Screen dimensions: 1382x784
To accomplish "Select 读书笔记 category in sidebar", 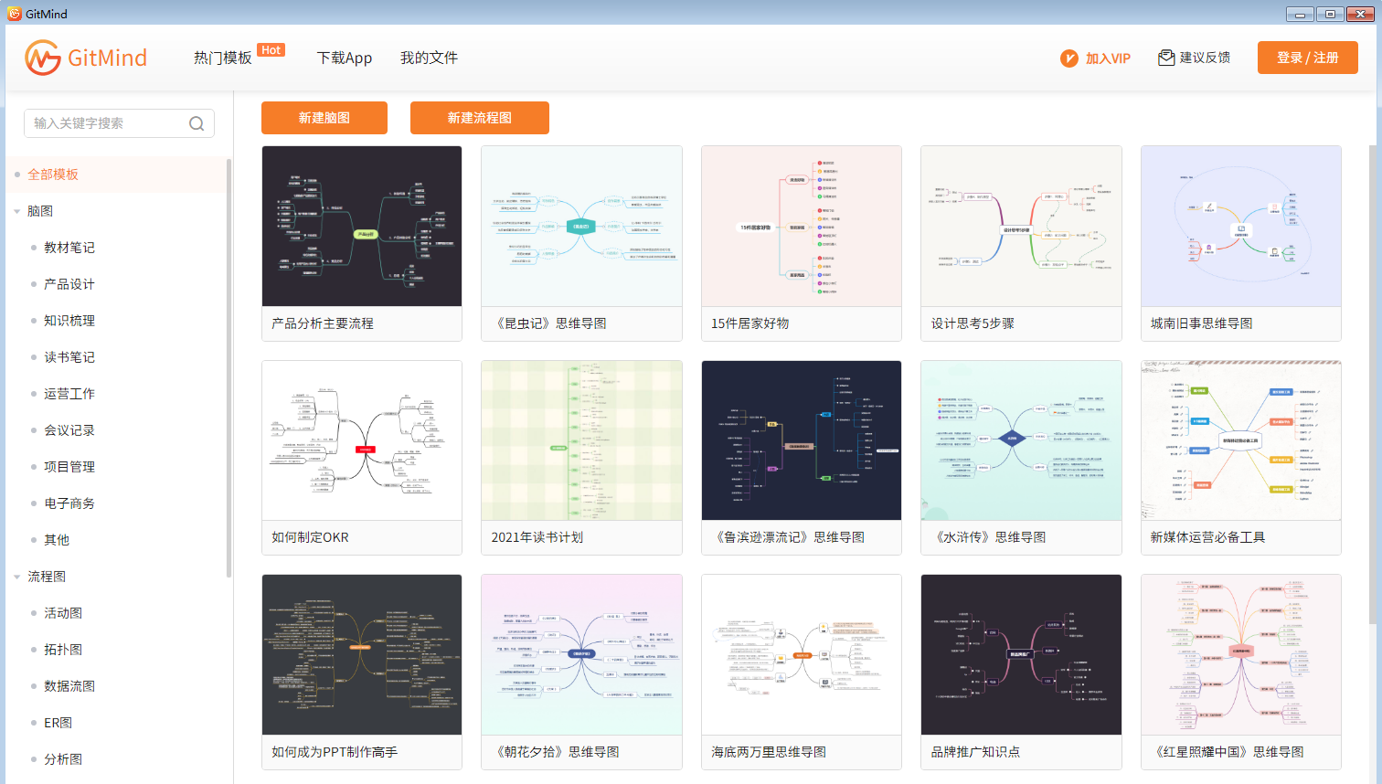I will (x=69, y=357).
